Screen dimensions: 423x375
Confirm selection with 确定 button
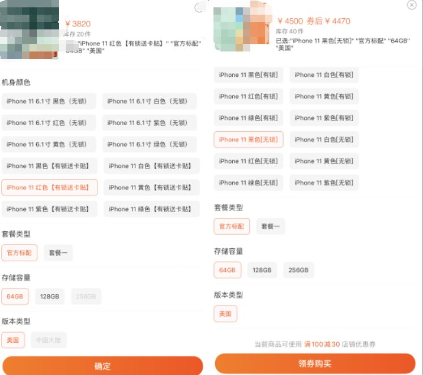point(102,366)
